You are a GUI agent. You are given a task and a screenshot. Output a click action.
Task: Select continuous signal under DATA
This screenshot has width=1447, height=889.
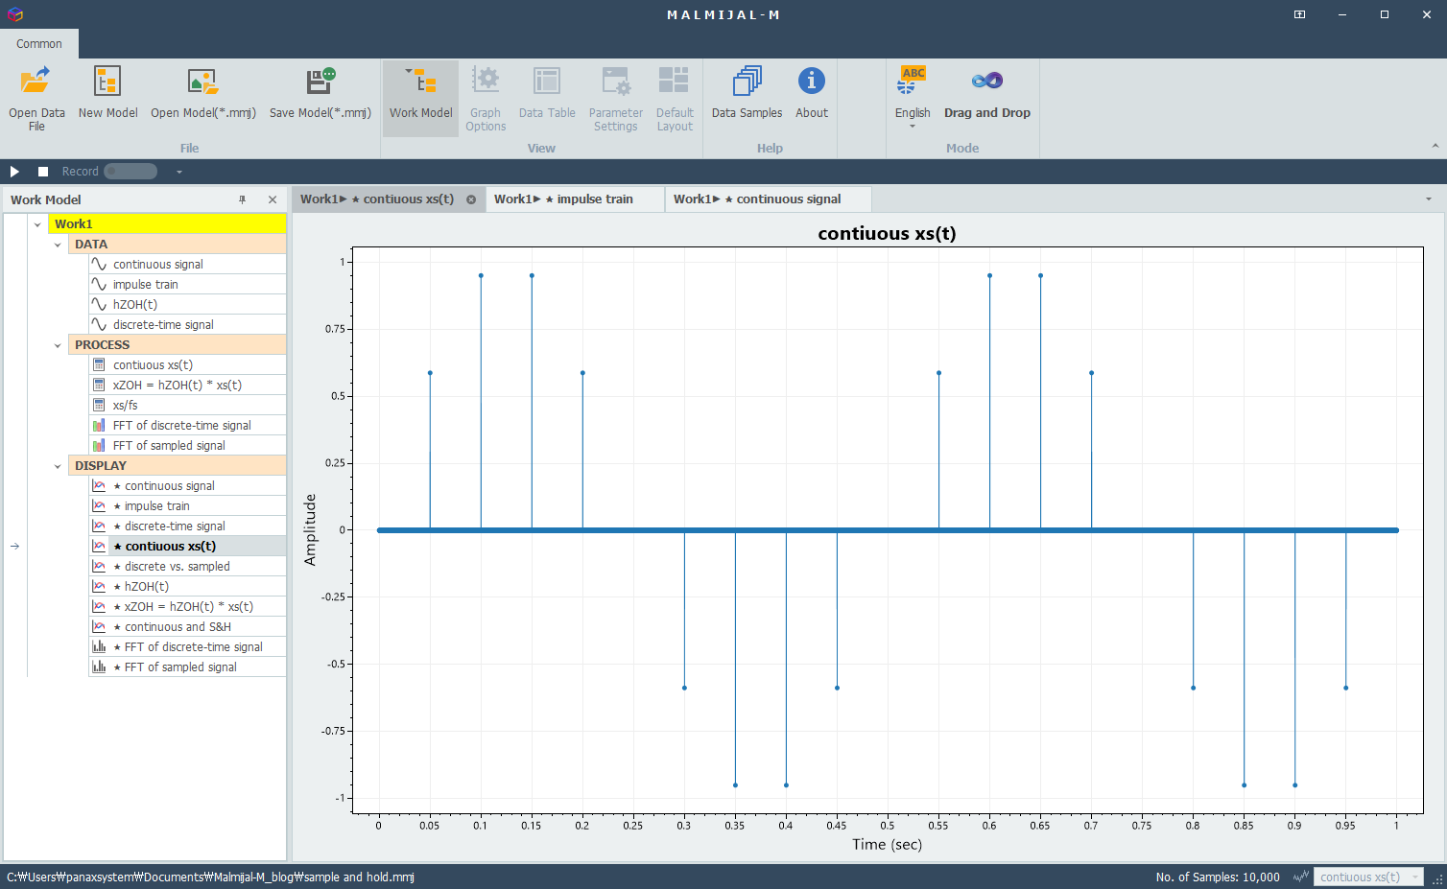(x=187, y=264)
